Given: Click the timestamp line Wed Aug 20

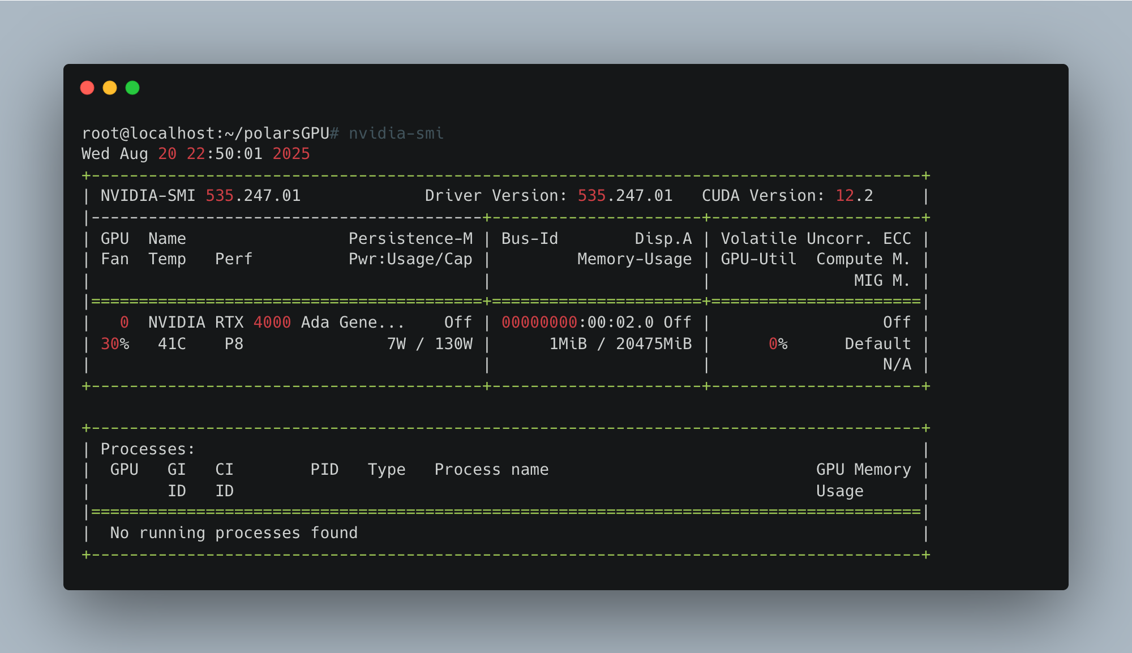Looking at the screenshot, I should (x=195, y=154).
